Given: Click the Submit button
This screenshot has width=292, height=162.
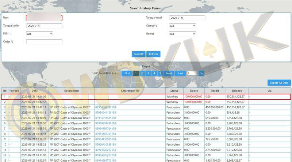Looking at the screenshot, I should tap(138, 54).
